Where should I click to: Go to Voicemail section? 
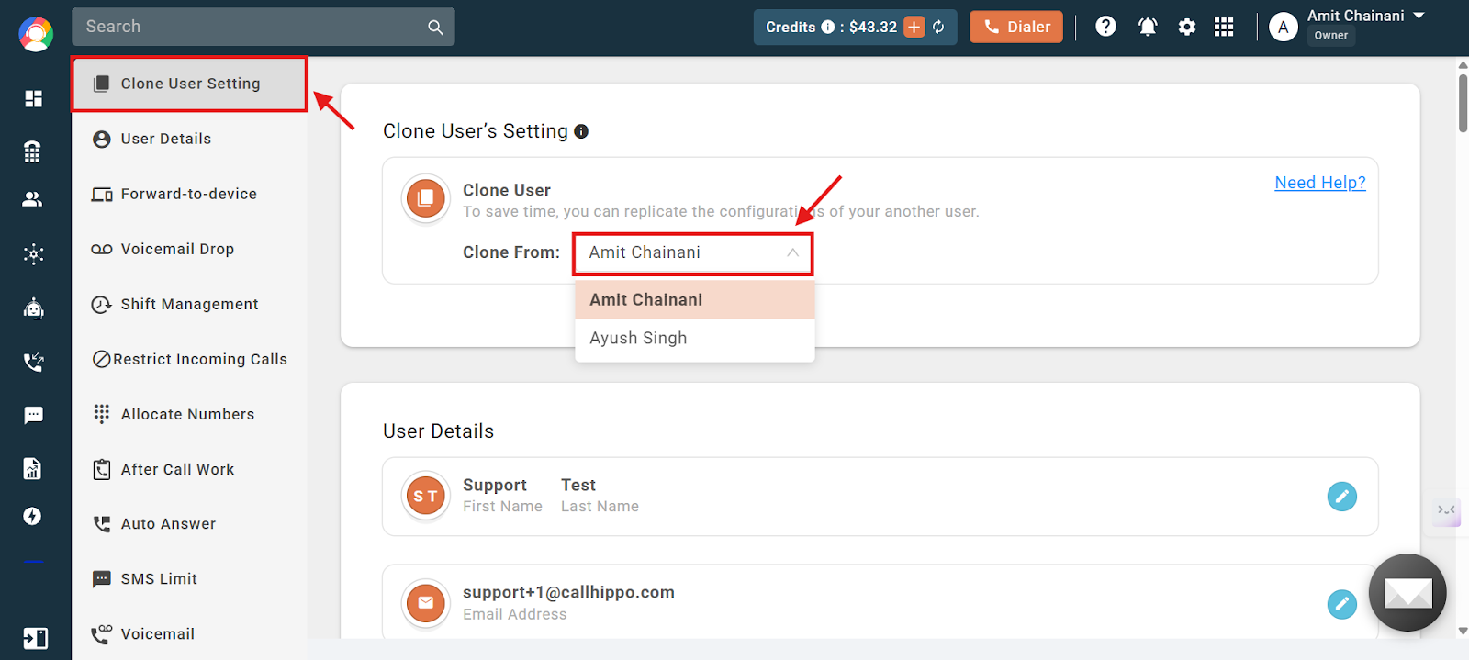(190, 634)
